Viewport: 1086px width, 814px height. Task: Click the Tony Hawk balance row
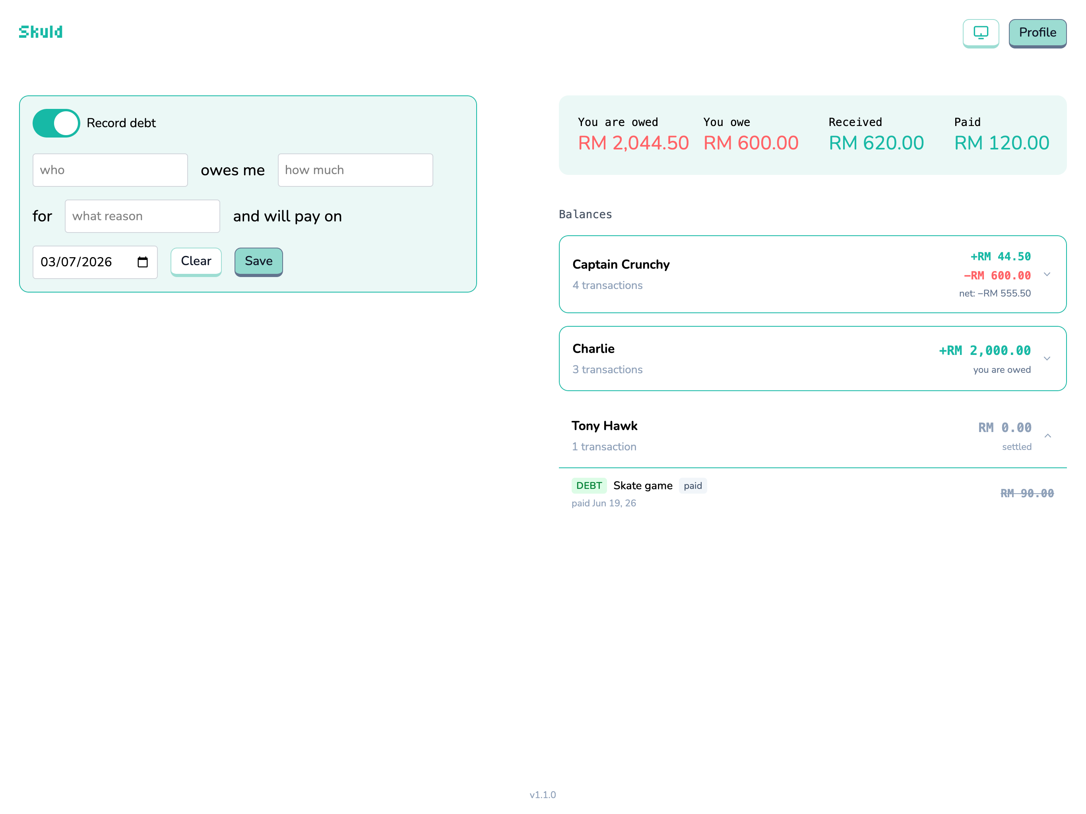pos(813,436)
